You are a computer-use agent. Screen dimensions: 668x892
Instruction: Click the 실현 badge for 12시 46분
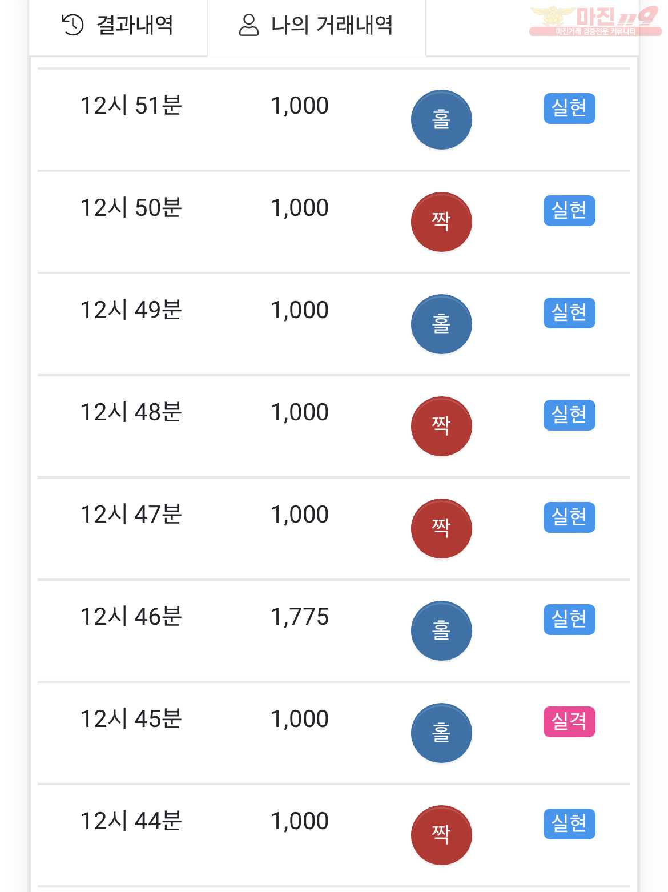[x=569, y=620]
